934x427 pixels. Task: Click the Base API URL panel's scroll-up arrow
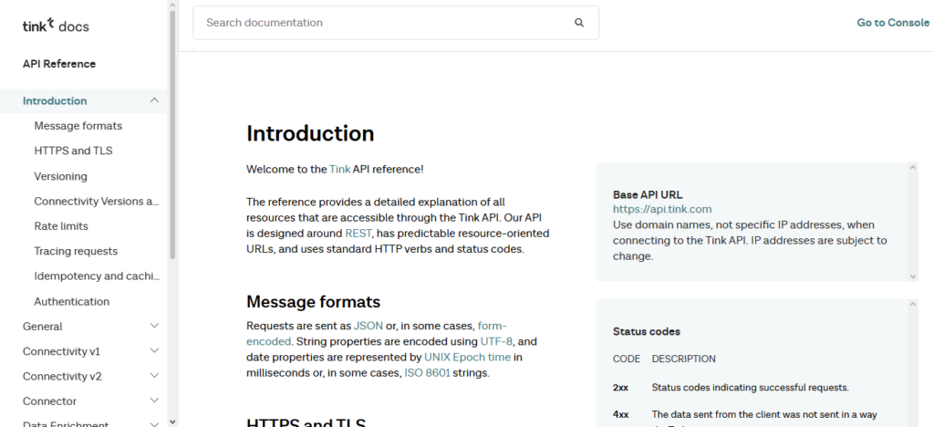tap(913, 168)
